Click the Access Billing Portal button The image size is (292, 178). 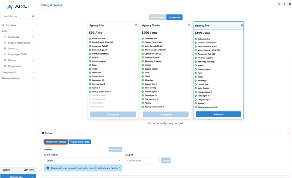[80, 142]
